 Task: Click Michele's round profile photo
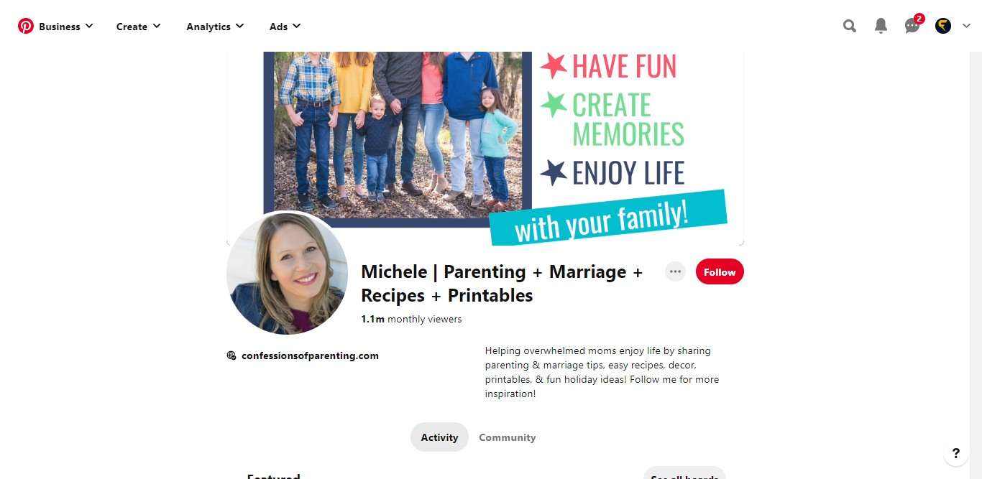pyautogui.click(x=288, y=274)
